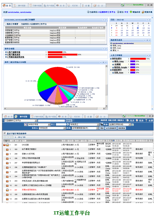Click the first-page navigation arrow above the event list
Image resolution: width=156 pixels, height=218 pixels.
pyautogui.click(x=4, y=137)
